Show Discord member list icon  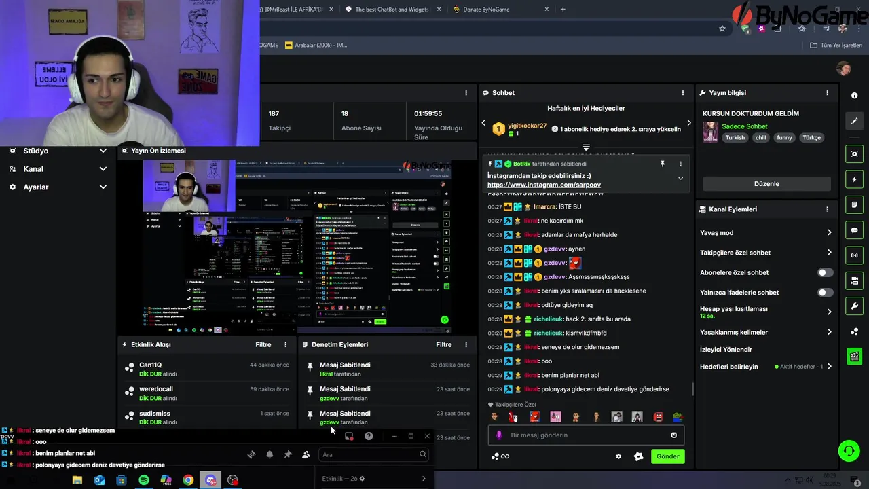coord(306,454)
